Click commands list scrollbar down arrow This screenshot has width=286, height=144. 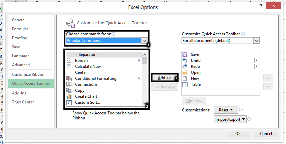point(145,104)
